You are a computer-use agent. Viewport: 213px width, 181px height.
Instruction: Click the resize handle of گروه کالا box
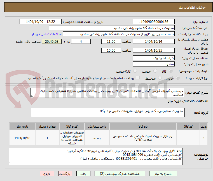(32, 116)
